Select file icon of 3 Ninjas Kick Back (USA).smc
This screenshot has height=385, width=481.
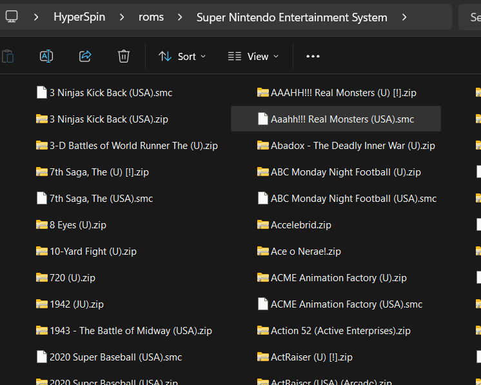[x=42, y=93]
